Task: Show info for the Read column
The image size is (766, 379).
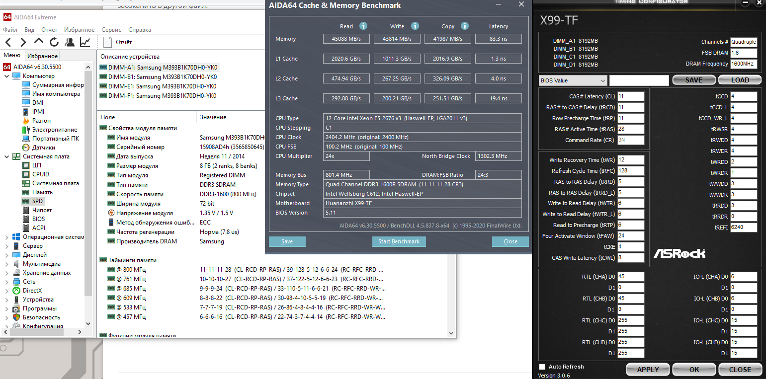Action: (363, 26)
